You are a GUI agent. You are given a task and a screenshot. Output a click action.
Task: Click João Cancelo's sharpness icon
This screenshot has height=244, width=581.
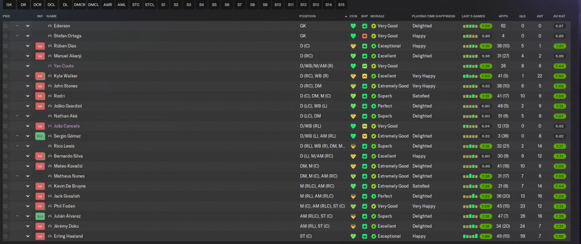click(364, 126)
